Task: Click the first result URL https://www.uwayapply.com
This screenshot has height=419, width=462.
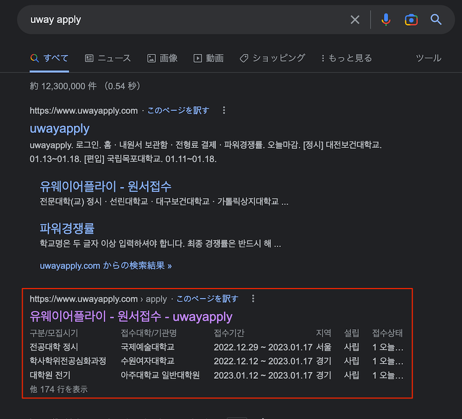Action: (84, 110)
